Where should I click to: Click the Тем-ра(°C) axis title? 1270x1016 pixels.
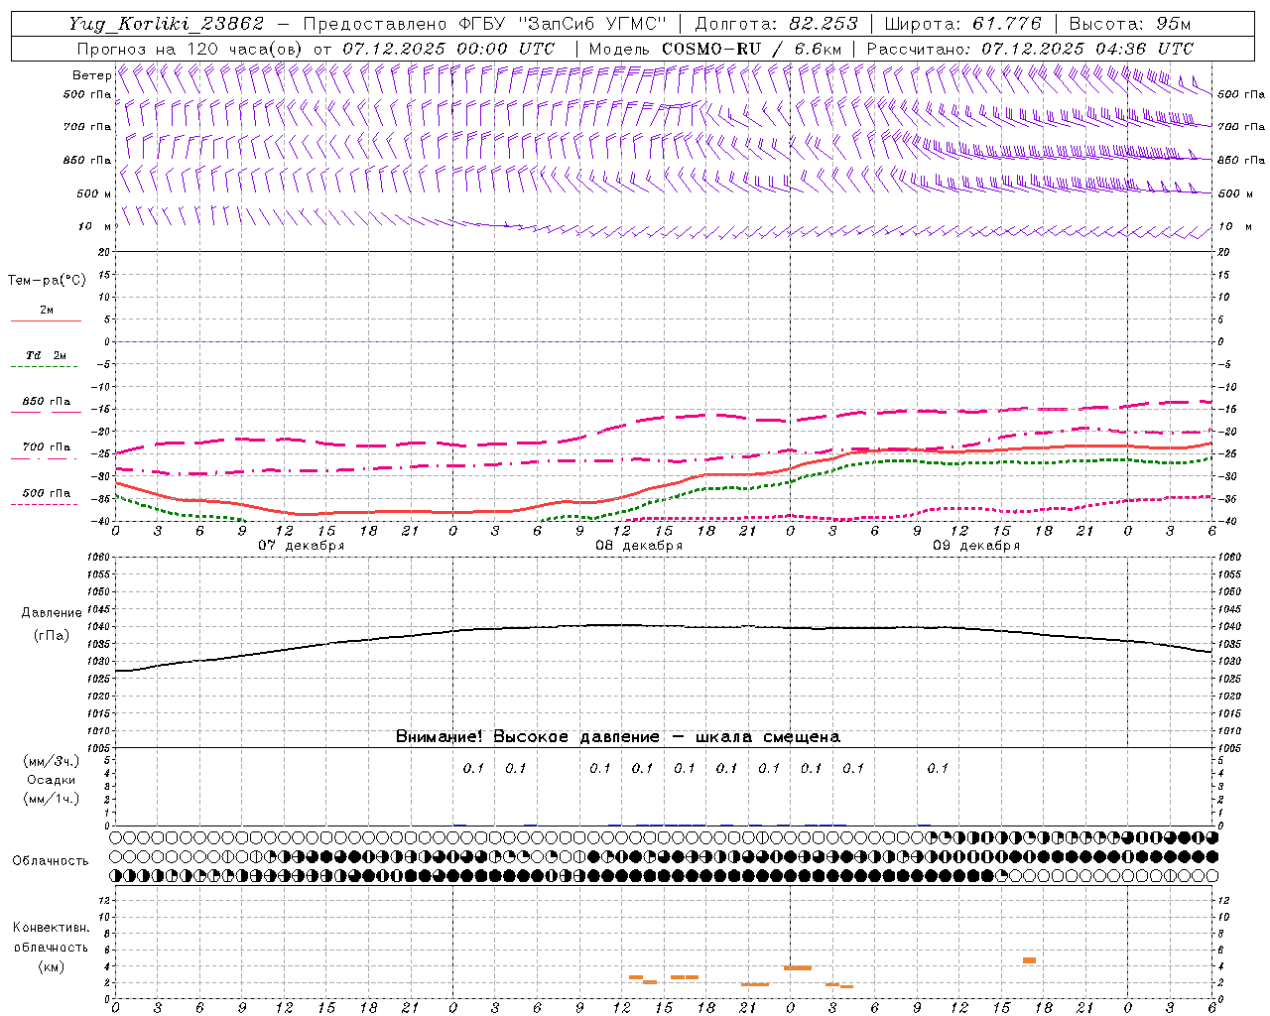point(47,281)
